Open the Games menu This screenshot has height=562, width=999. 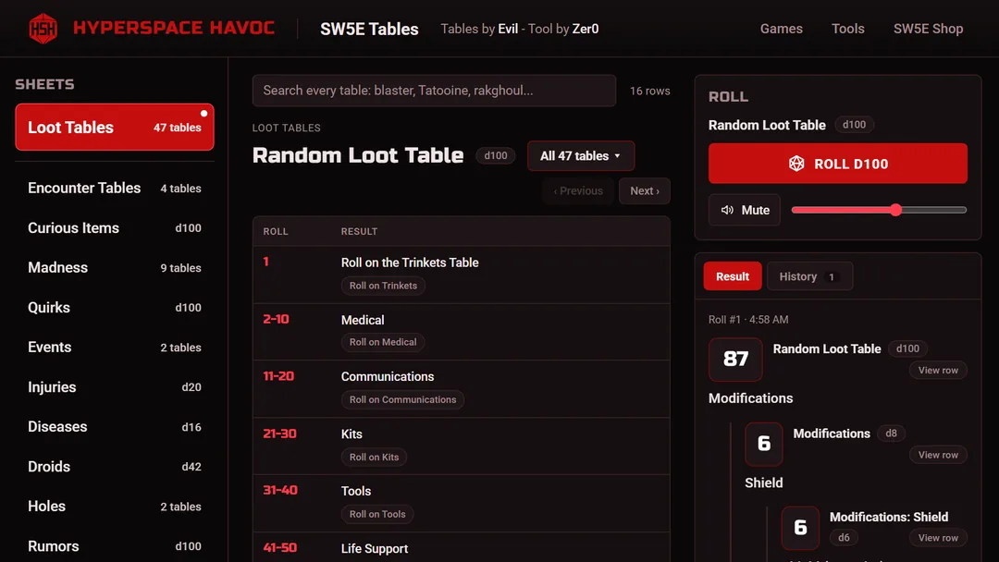pyautogui.click(x=781, y=29)
